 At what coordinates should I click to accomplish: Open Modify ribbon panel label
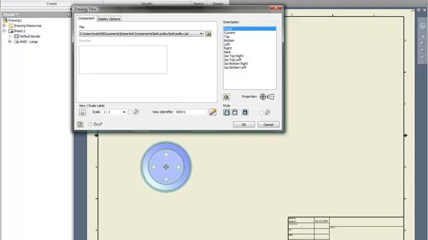point(147,3)
